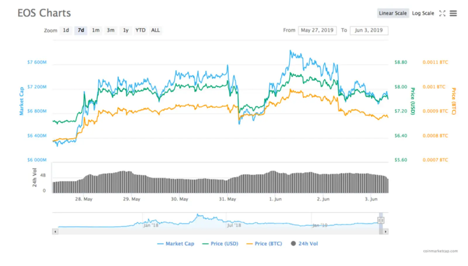Open the hamburger chart menu
This screenshot has width=468, height=266.
[x=453, y=13]
